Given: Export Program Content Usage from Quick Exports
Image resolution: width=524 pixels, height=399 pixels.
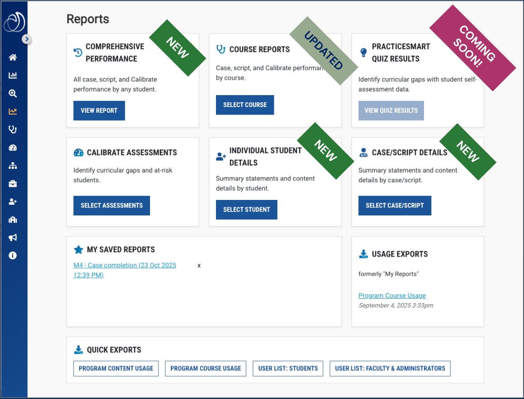Looking at the screenshot, I should (x=116, y=368).
